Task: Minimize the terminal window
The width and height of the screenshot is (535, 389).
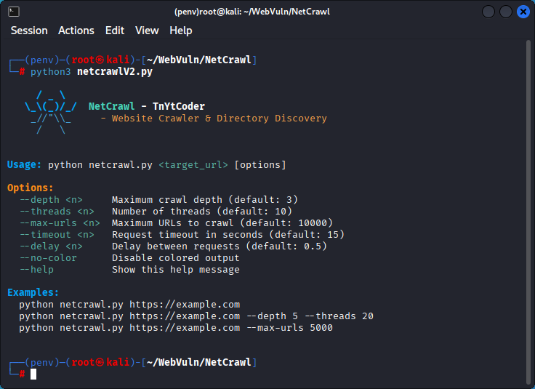Action: [x=488, y=12]
